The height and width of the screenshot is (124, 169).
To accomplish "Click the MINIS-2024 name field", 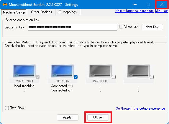I will [24, 81].
